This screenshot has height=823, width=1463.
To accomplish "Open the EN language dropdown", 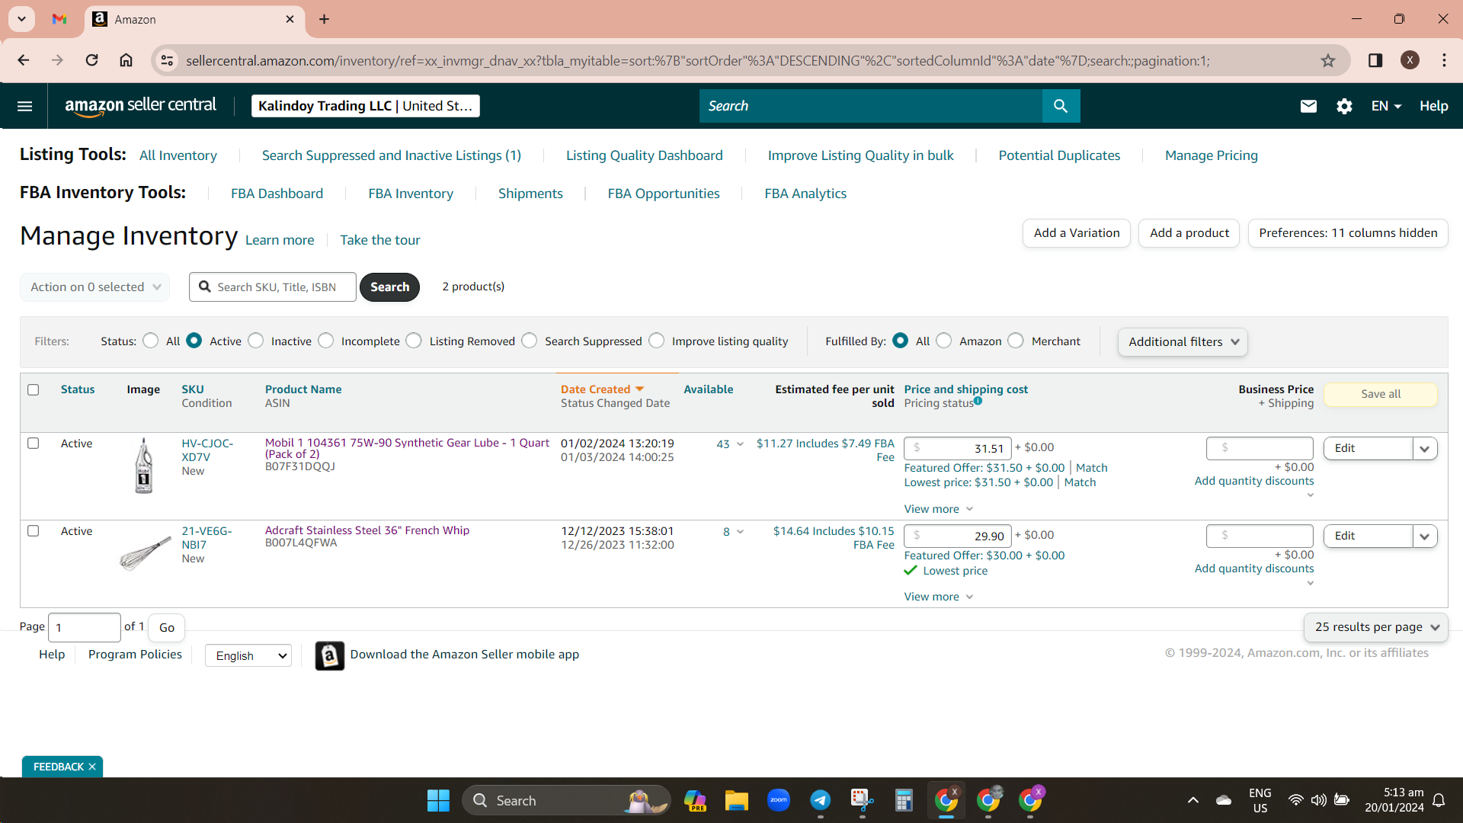I will coord(1386,106).
